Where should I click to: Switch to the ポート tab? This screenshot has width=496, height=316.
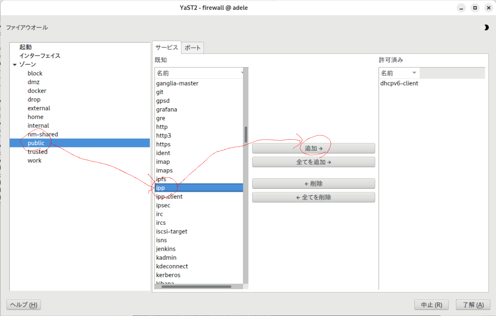click(x=192, y=48)
